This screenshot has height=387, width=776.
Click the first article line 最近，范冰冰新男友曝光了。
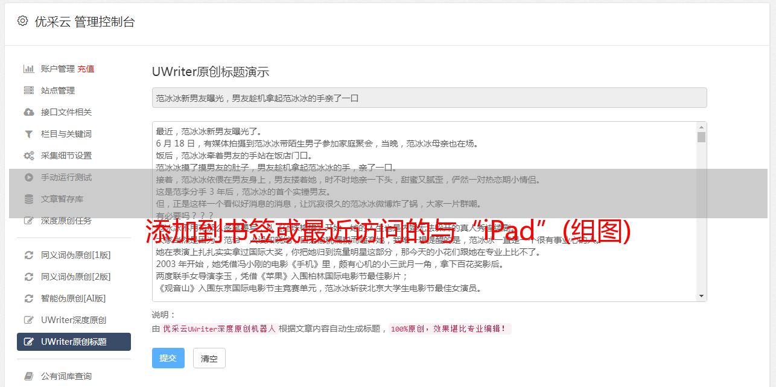pyautogui.click(x=211, y=131)
